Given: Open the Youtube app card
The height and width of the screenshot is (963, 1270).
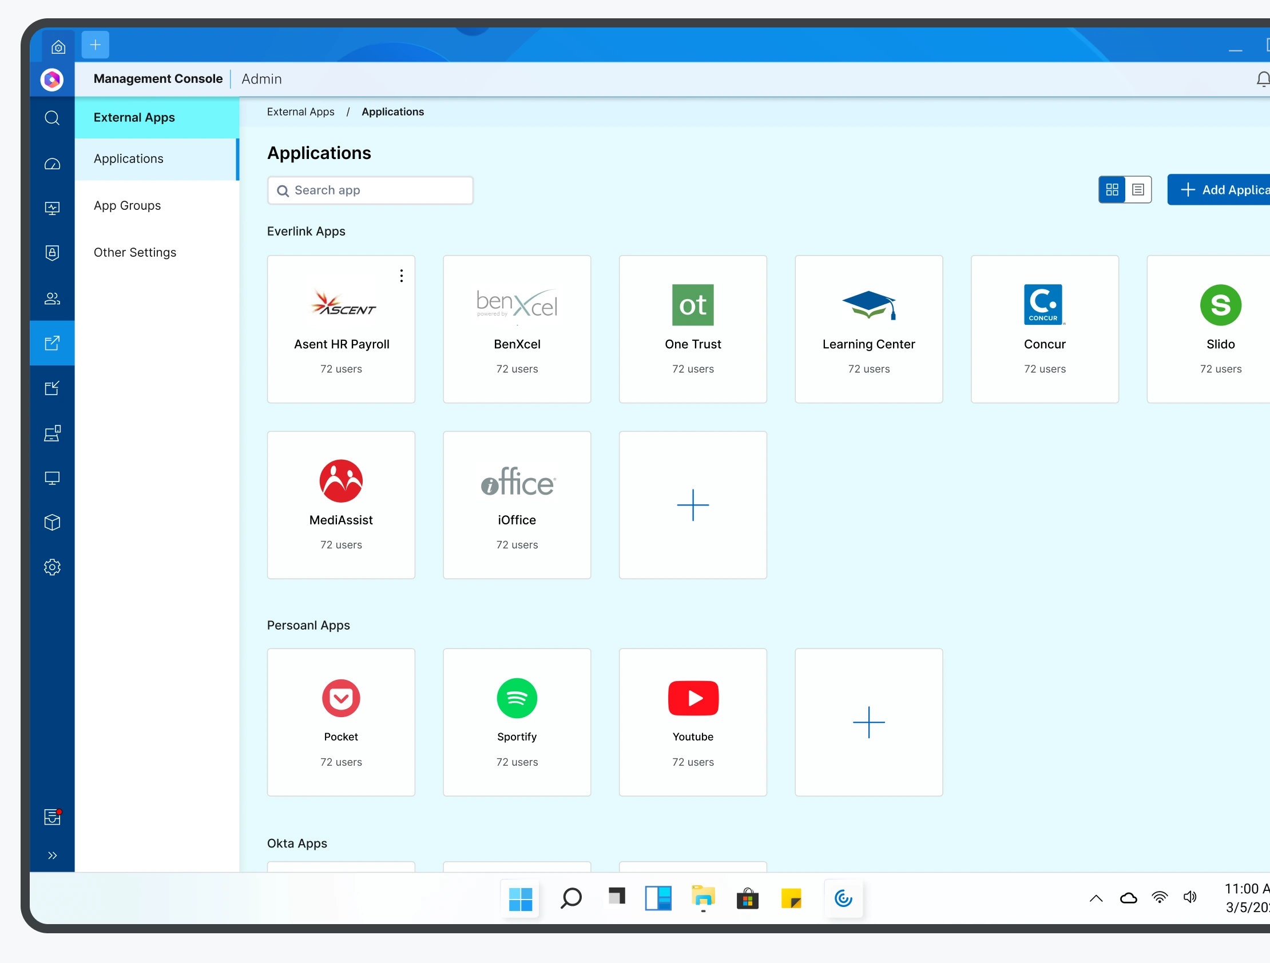Looking at the screenshot, I should 693,723.
